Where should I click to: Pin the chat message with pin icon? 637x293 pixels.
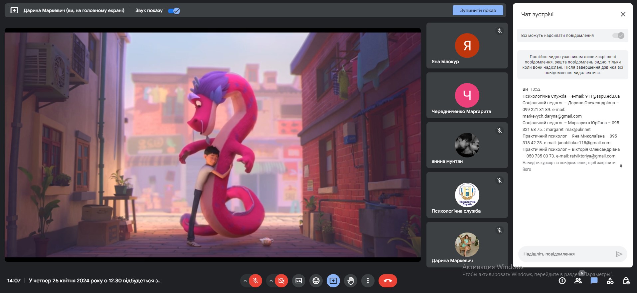[621, 166]
